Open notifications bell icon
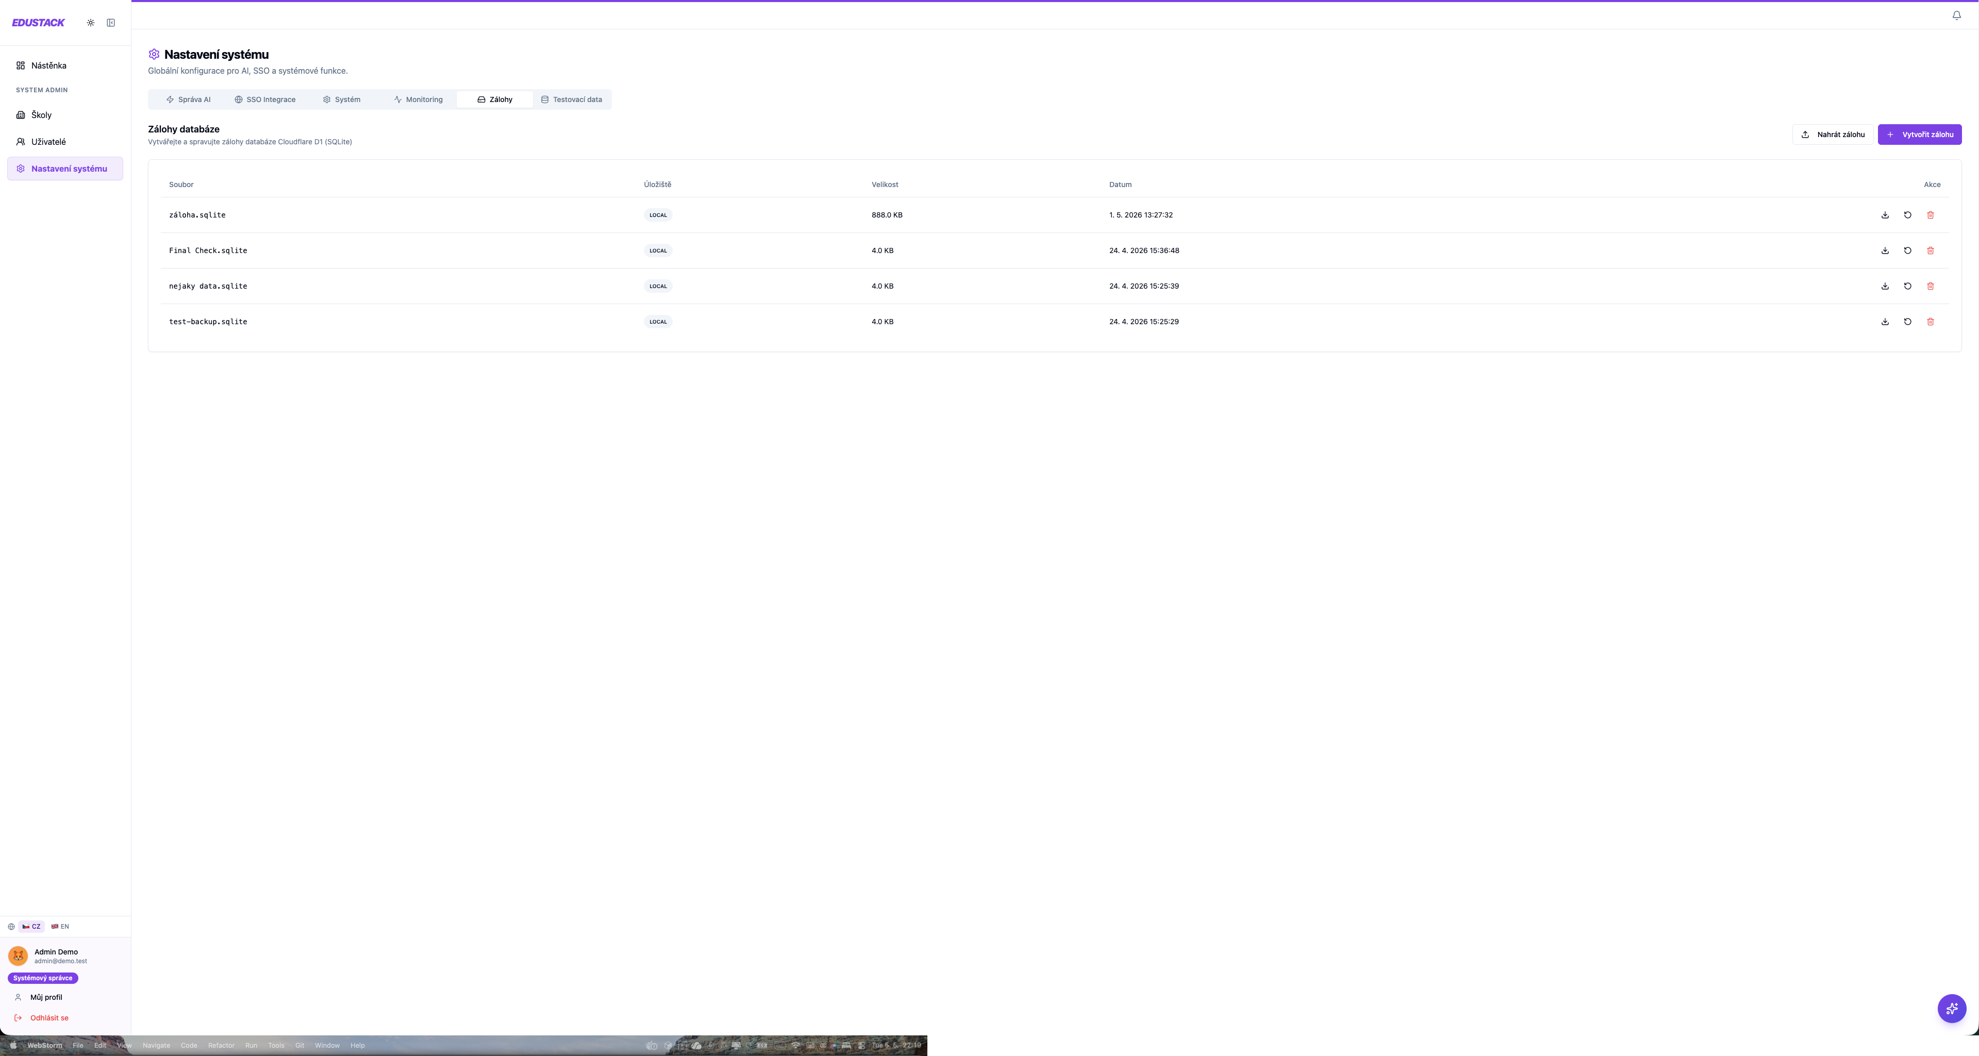Image resolution: width=1979 pixels, height=1056 pixels. [1957, 15]
